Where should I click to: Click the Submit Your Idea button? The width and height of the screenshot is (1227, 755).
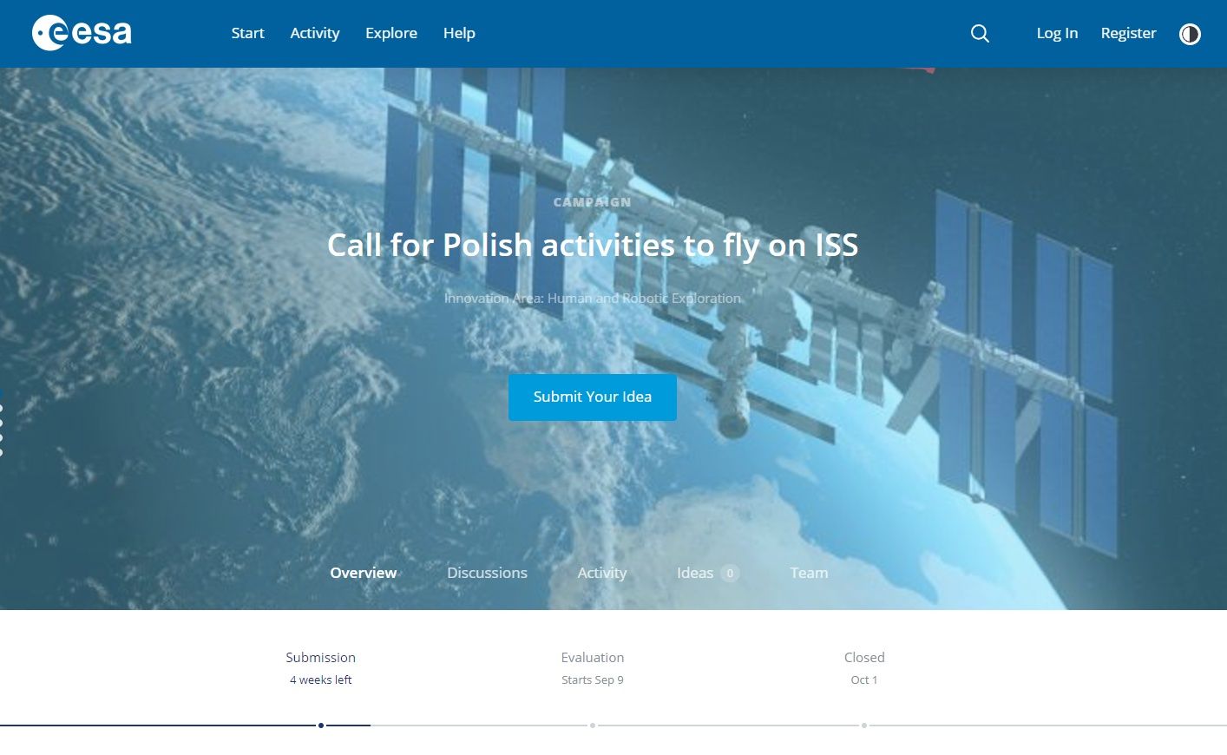tap(593, 397)
